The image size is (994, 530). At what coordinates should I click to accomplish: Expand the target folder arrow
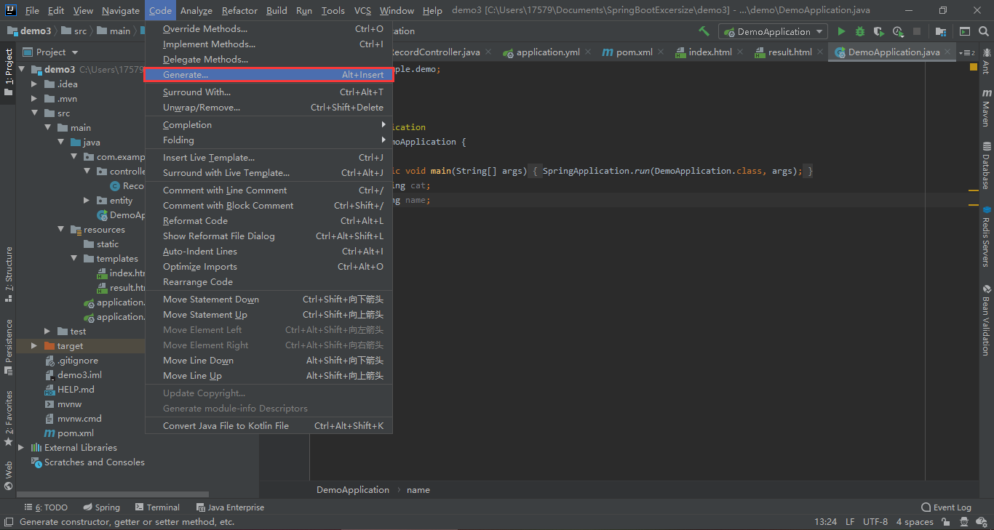point(33,345)
